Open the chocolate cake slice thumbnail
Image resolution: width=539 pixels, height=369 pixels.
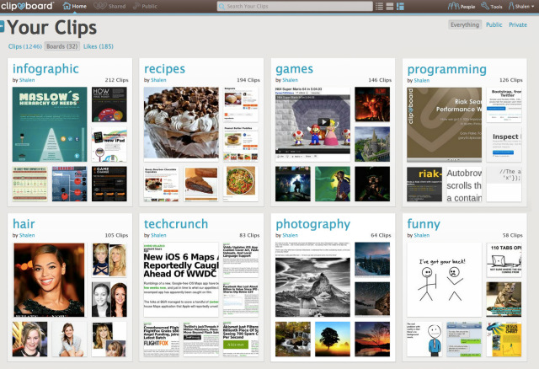[201, 184]
